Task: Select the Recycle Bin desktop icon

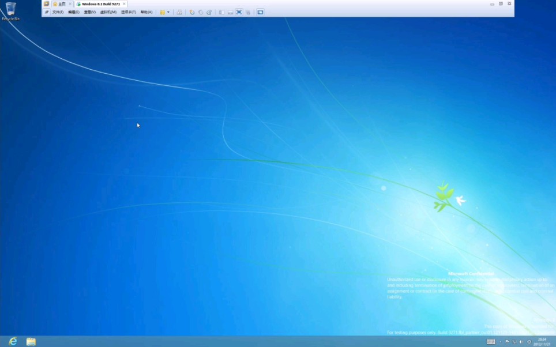Action: (x=12, y=10)
